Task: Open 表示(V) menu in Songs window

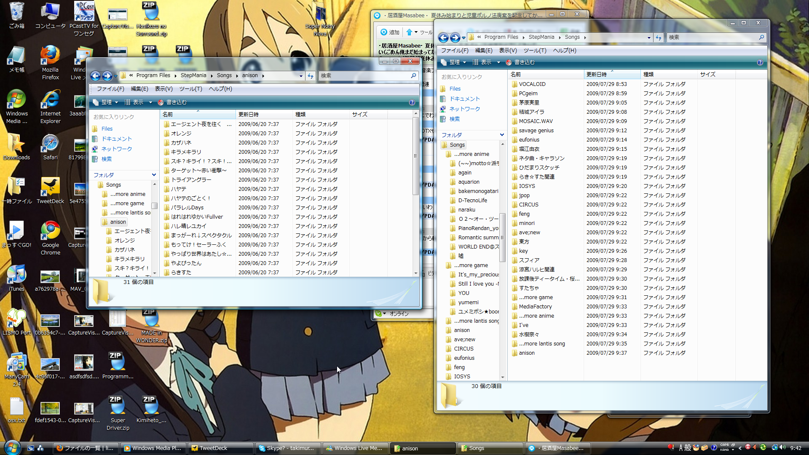Action: pos(508,51)
